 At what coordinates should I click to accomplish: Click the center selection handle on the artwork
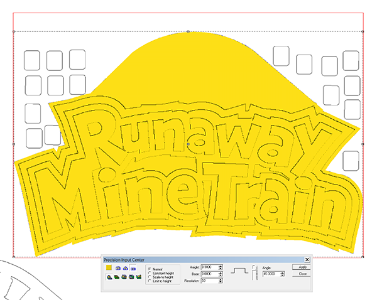(188, 144)
